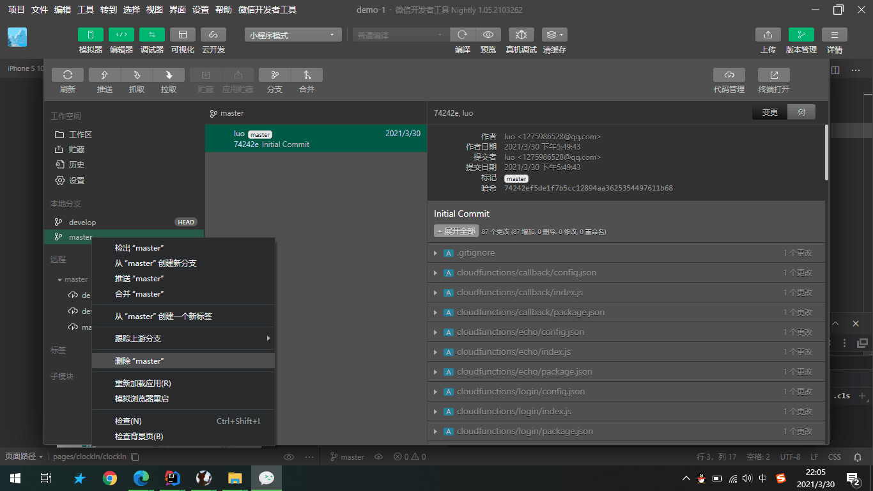Open 代码管理 cloud icon
Viewport: 873px width, 491px height.
coord(729,75)
